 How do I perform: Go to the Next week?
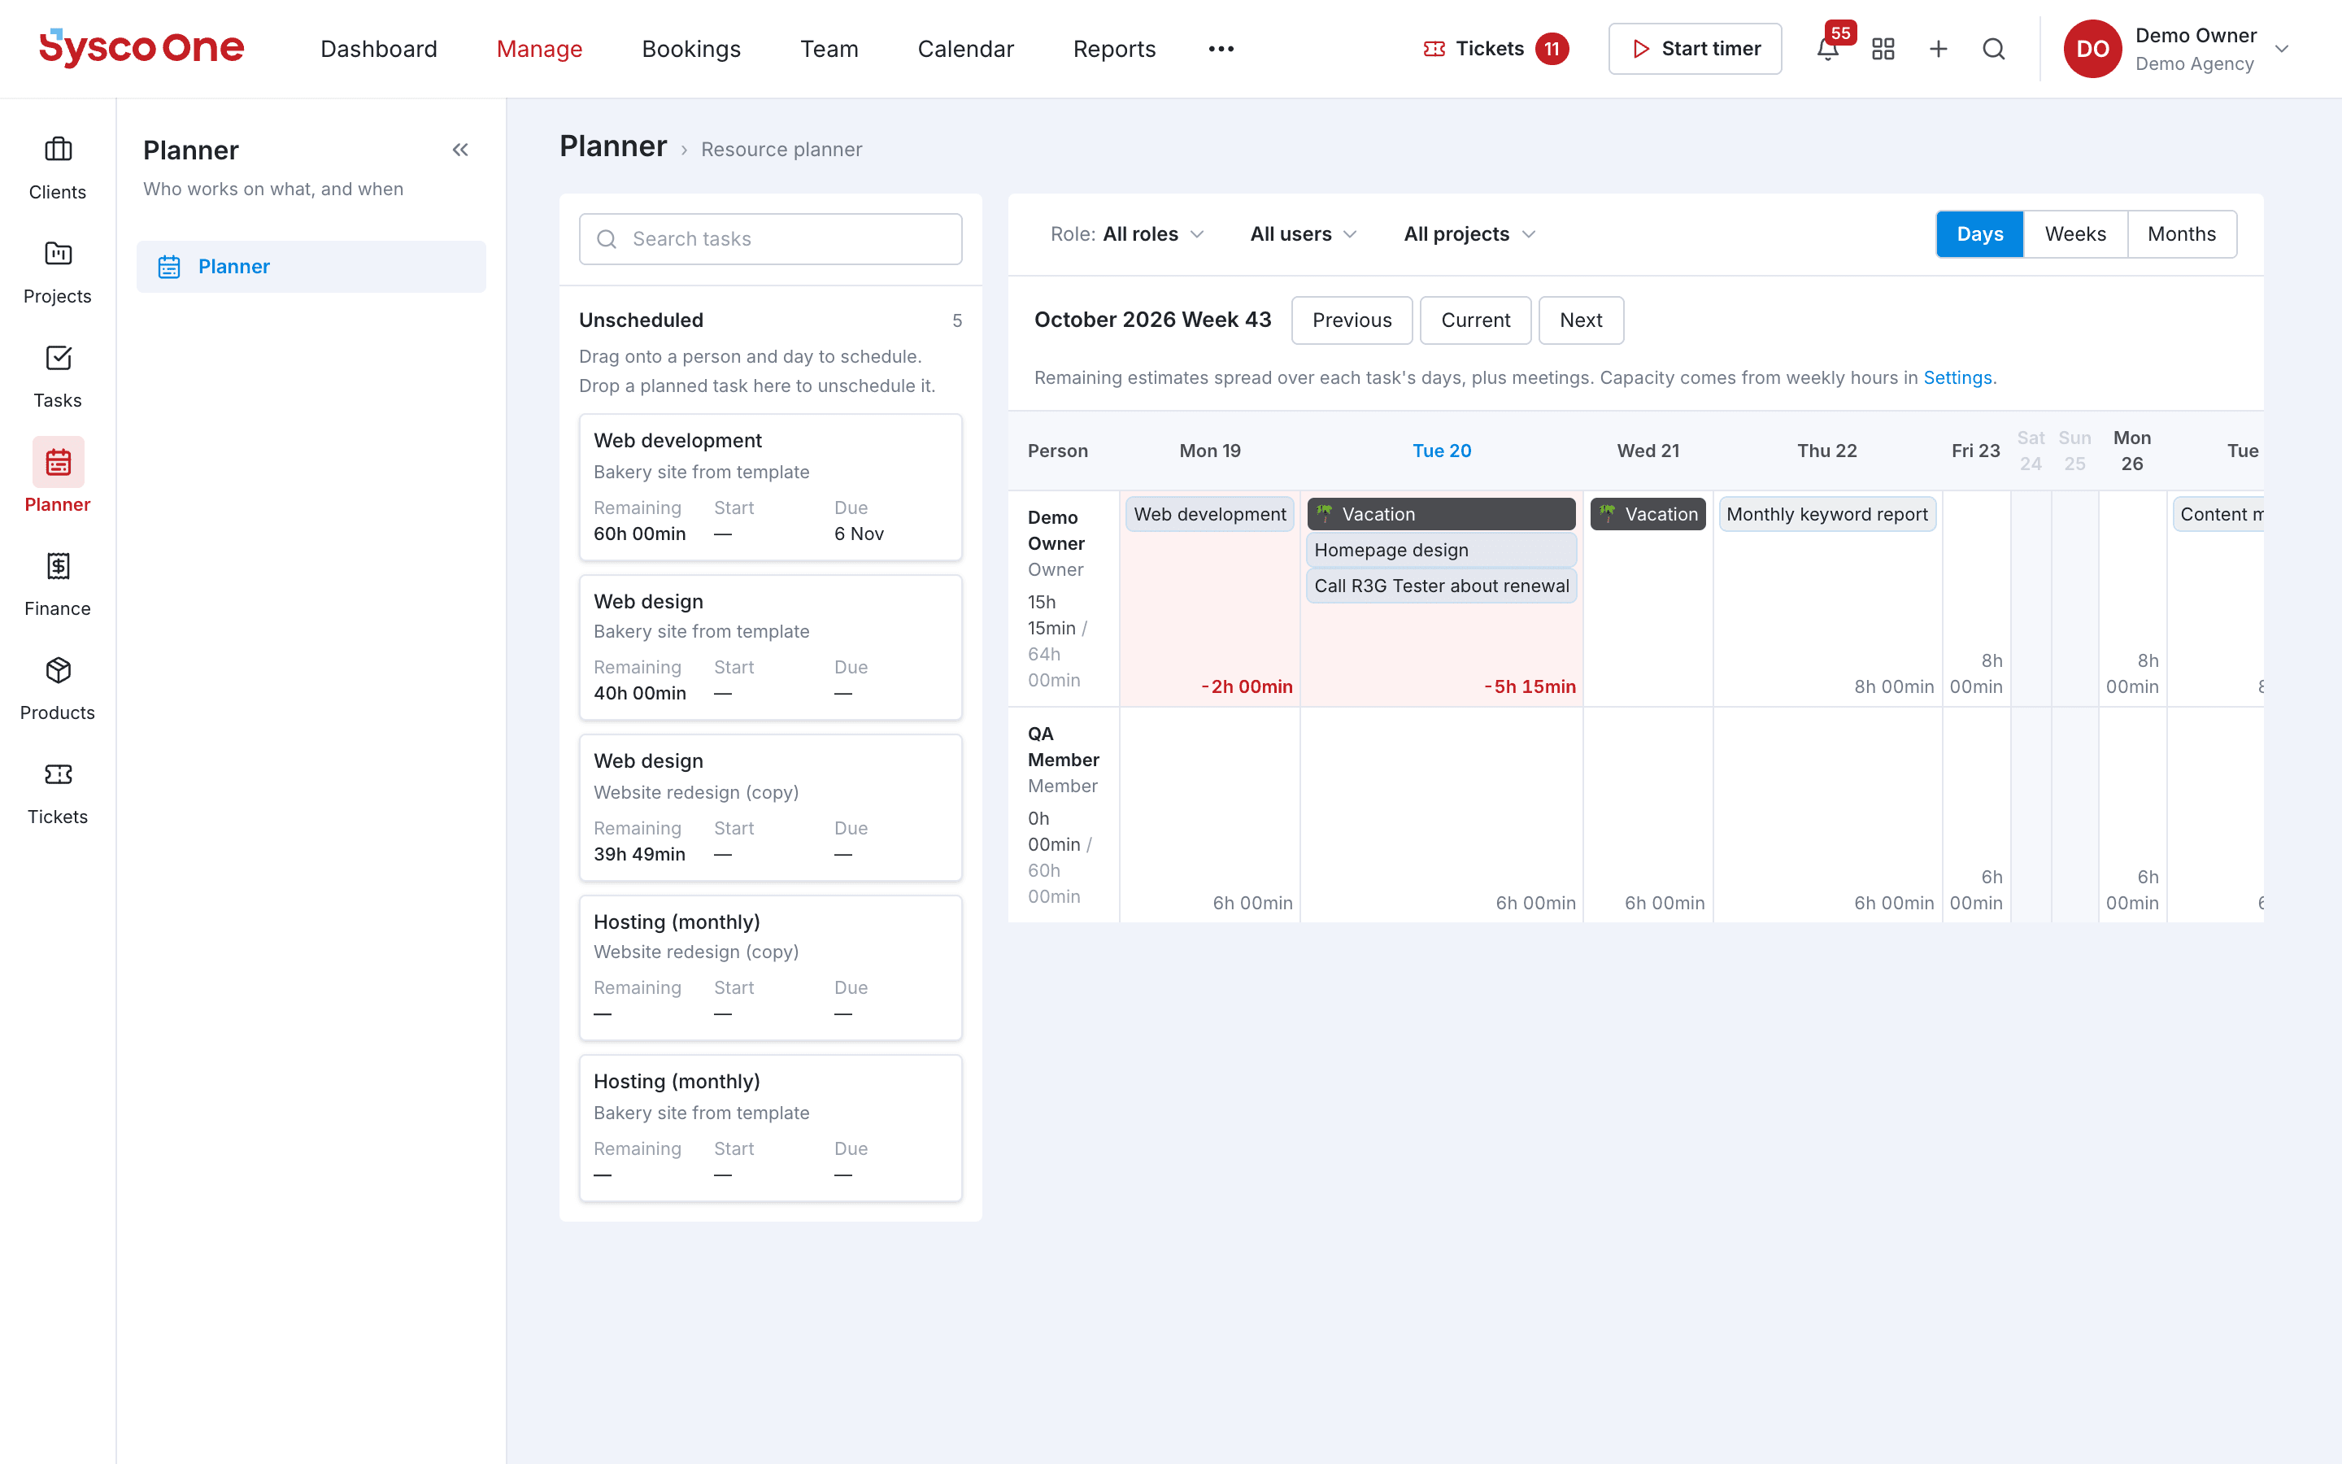(x=1582, y=320)
